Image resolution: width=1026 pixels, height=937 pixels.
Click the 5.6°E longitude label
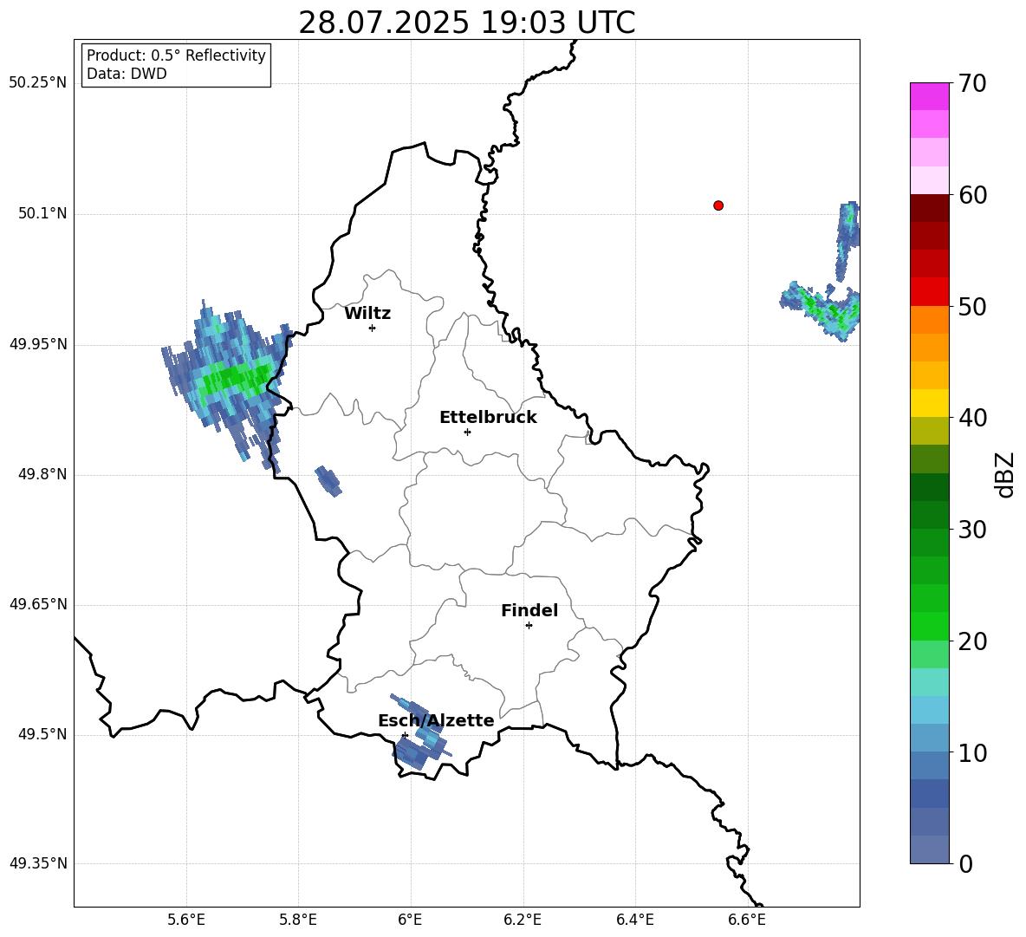tap(186, 920)
